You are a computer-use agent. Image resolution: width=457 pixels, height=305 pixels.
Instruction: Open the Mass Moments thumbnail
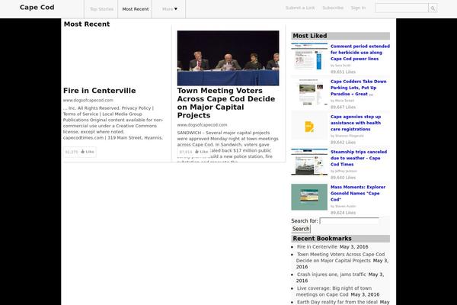coord(309,197)
